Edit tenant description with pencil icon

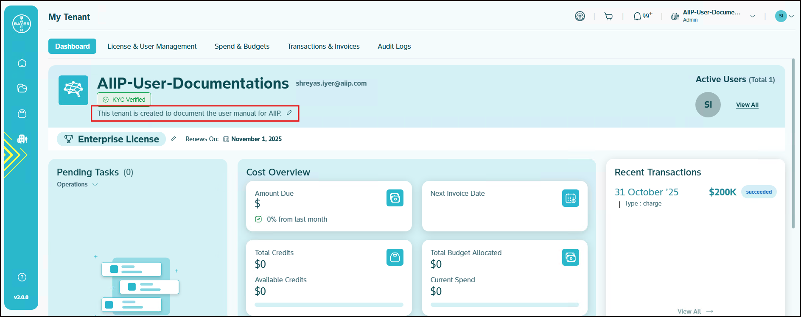click(x=289, y=113)
